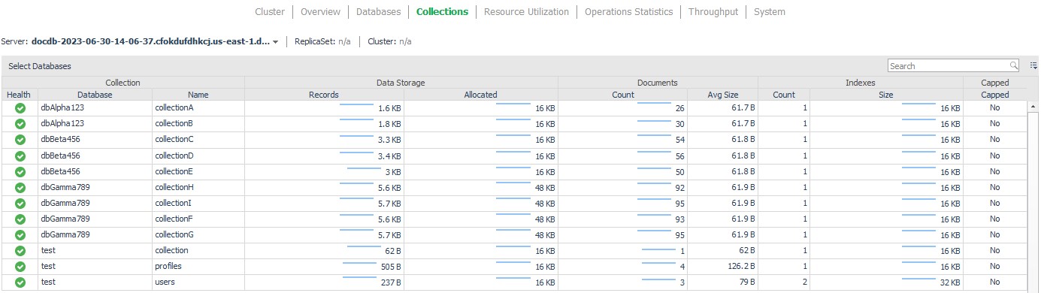Screen dimensions: 1041x293
Task: Click the health icon for collectionD row
Action: 20,156
